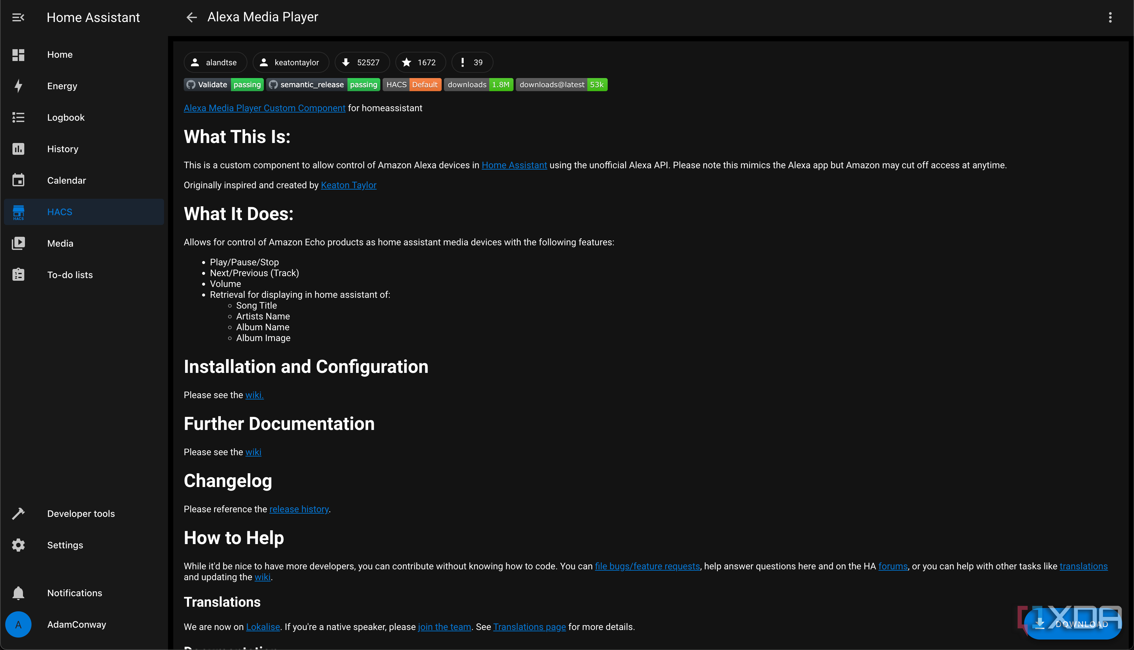
Task: Click the downloads 1.8M badge
Action: [478, 85]
